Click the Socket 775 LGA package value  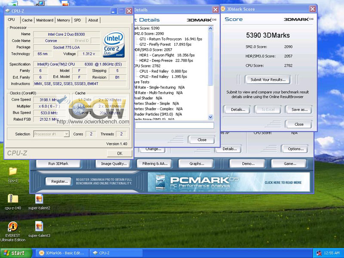[x=67, y=47]
